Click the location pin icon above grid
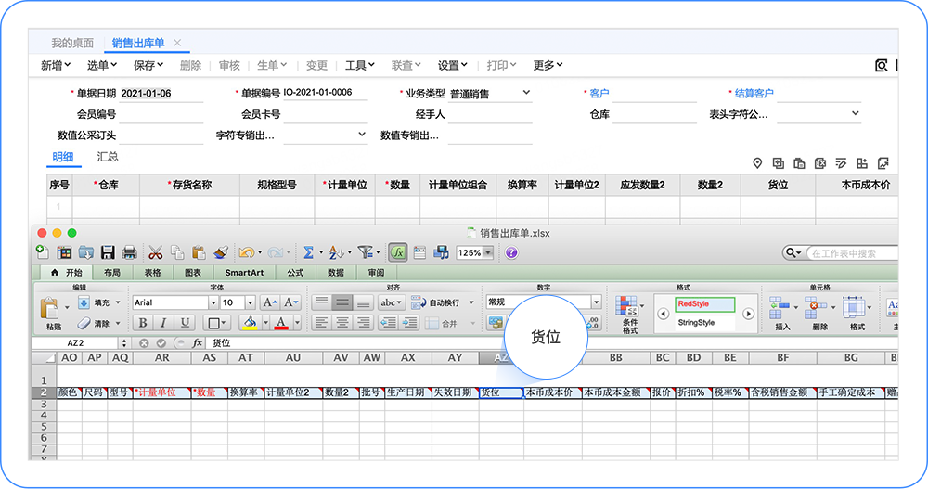928x489 pixels. [x=757, y=163]
